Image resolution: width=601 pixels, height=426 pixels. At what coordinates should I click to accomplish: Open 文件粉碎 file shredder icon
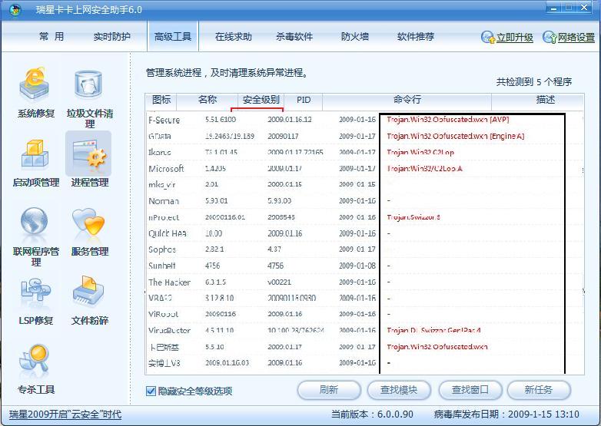[x=88, y=292]
